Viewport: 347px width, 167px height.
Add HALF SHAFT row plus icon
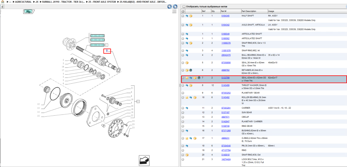183,16
